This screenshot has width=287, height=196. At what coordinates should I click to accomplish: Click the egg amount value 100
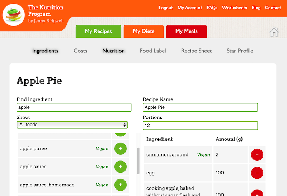(x=220, y=173)
